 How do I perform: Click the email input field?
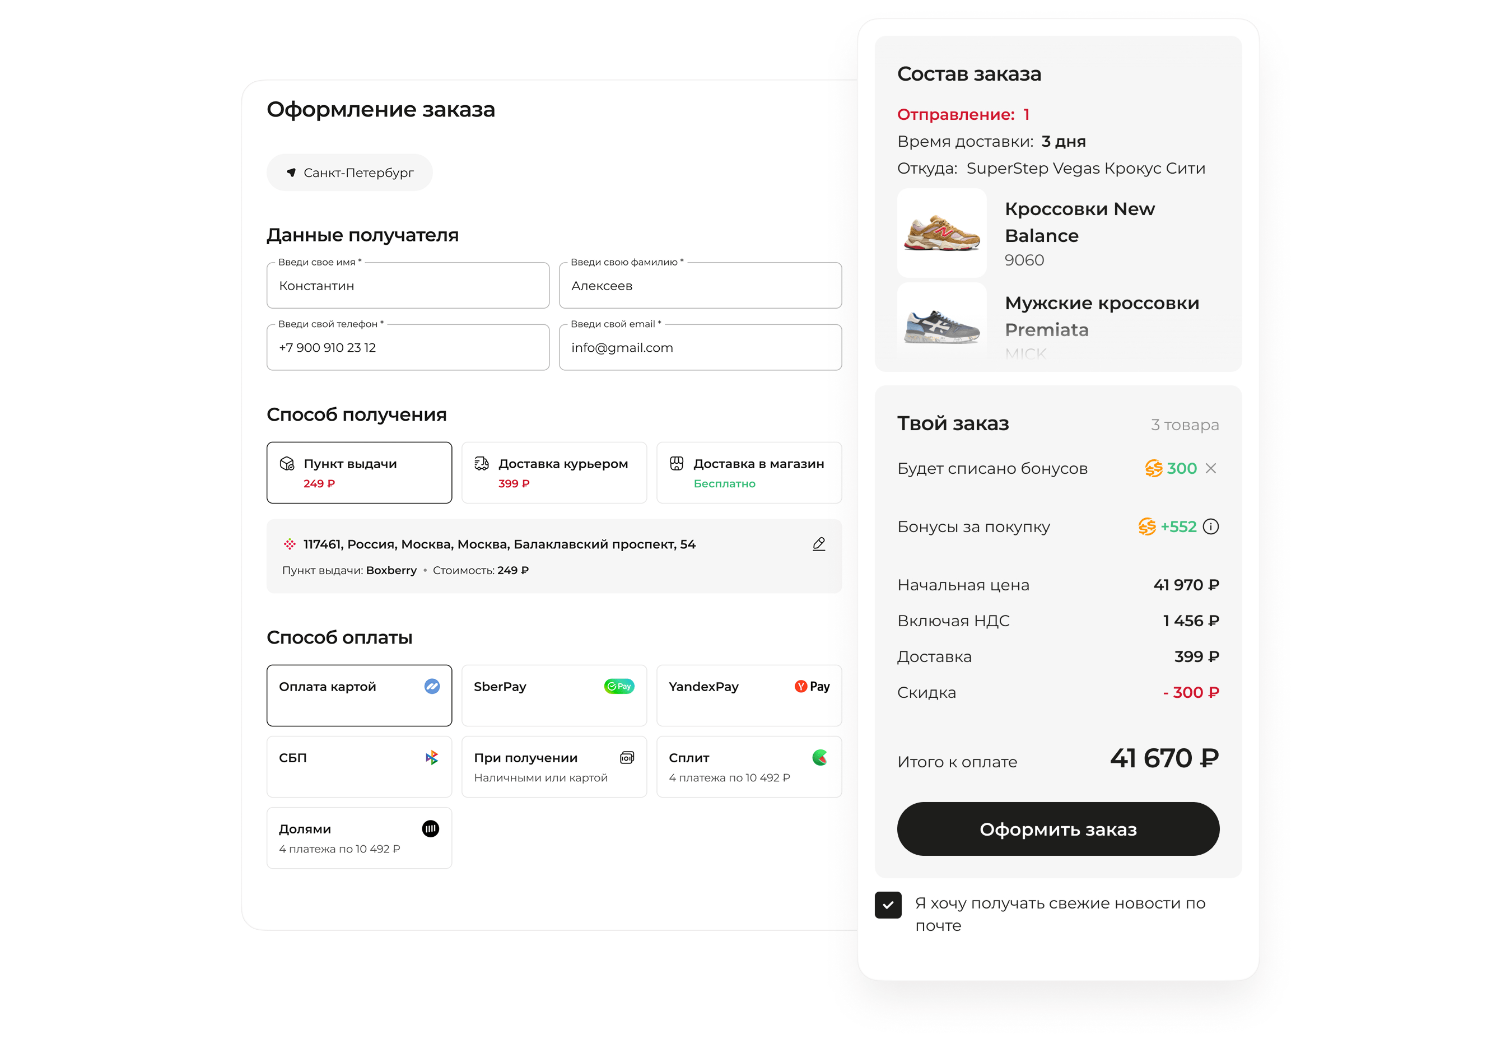click(700, 348)
